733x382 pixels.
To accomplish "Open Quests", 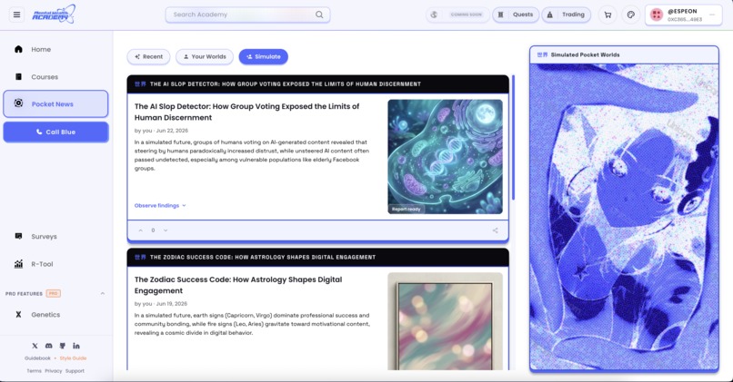I will 516,15.
